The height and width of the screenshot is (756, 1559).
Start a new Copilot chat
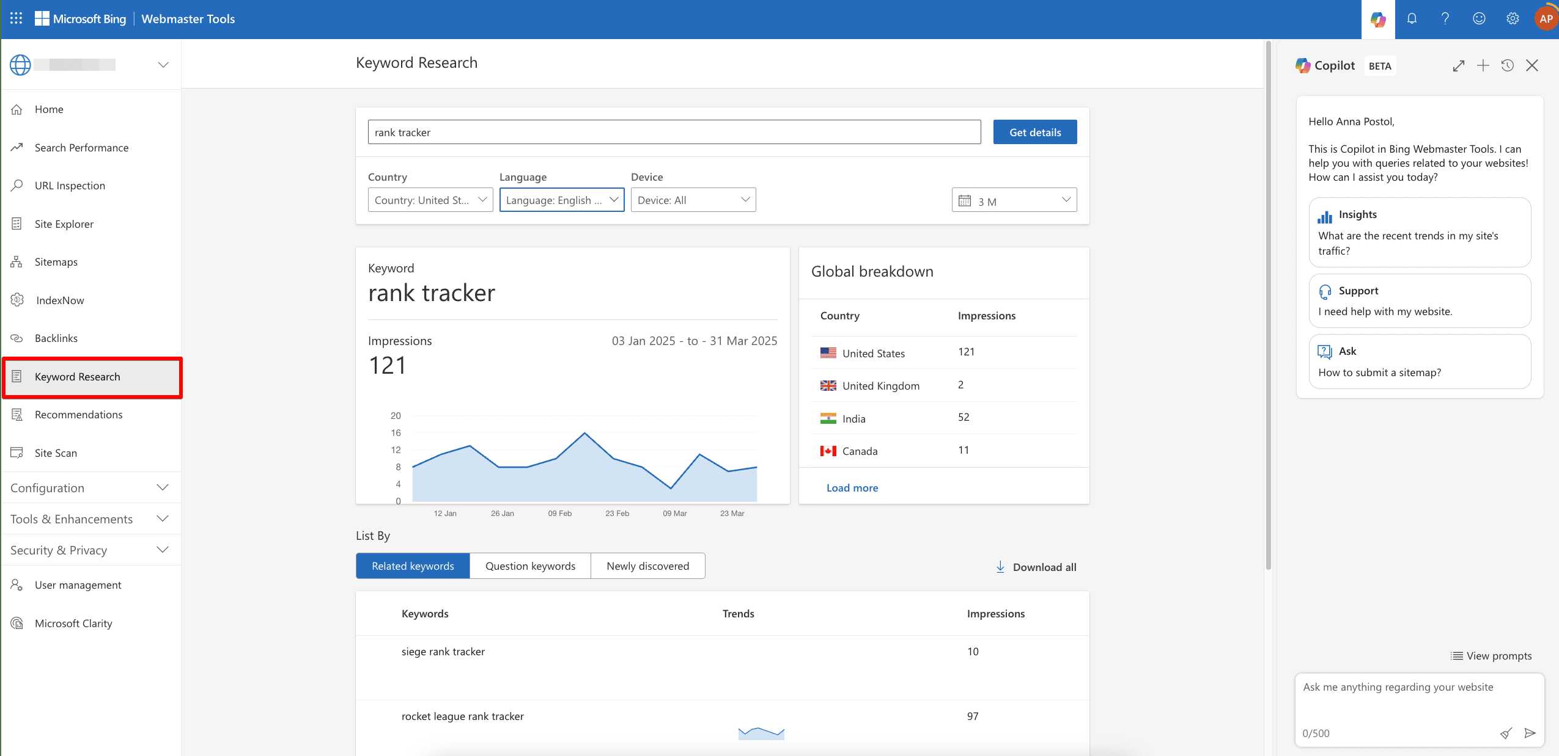(1483, 66)
